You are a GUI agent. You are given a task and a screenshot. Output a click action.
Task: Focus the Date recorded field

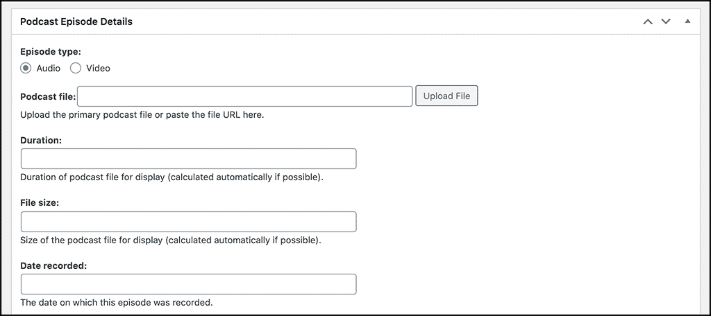point(189,284)
